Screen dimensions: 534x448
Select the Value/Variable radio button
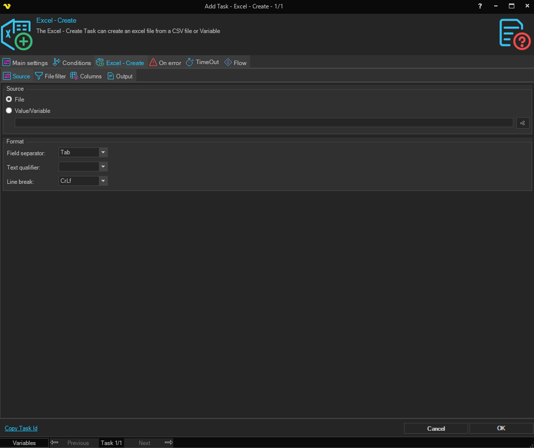coord(9,111)
